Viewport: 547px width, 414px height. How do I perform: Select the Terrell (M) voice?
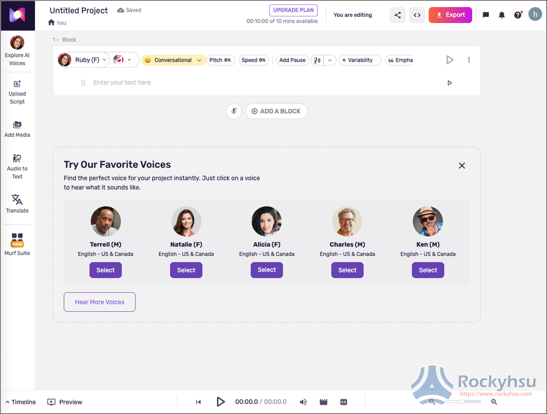[x=106, y=270]
